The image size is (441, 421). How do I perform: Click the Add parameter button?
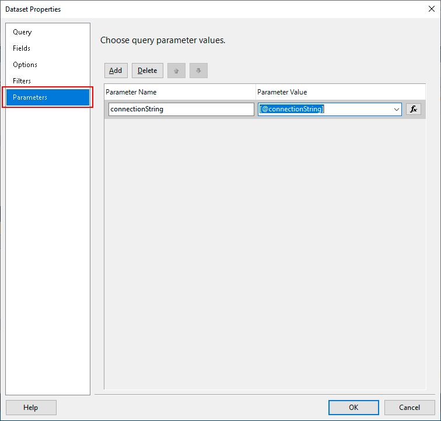[116, 71]
